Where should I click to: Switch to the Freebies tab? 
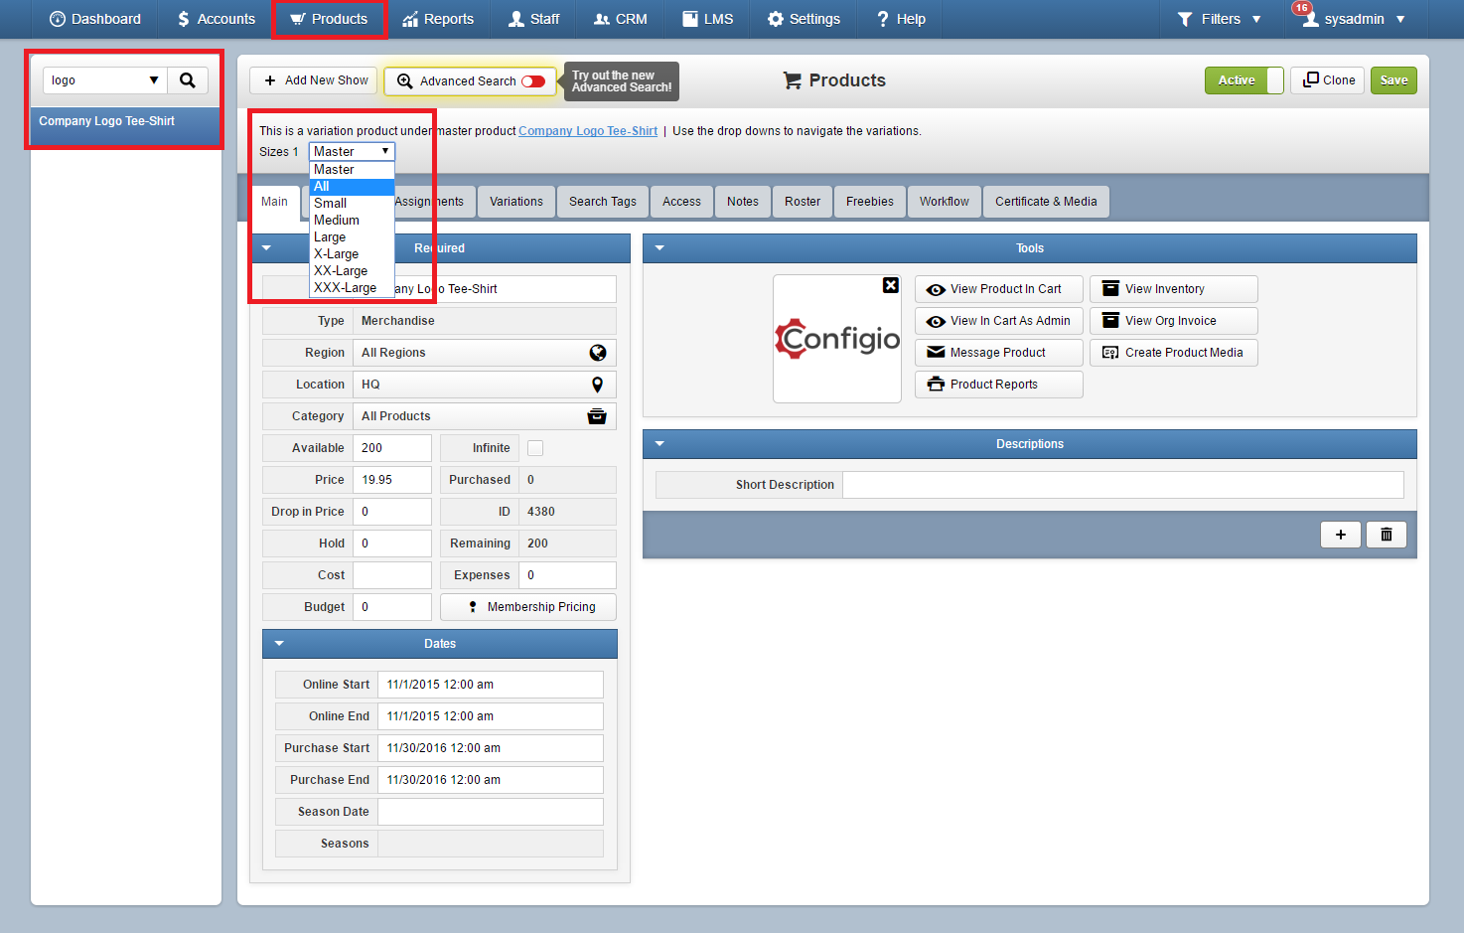(x=870, y=202)
